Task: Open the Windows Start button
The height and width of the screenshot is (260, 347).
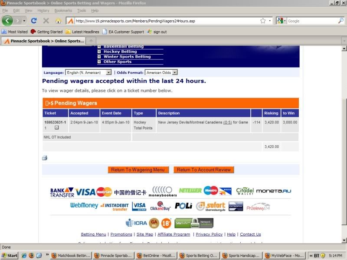Action: pos(10,256)
